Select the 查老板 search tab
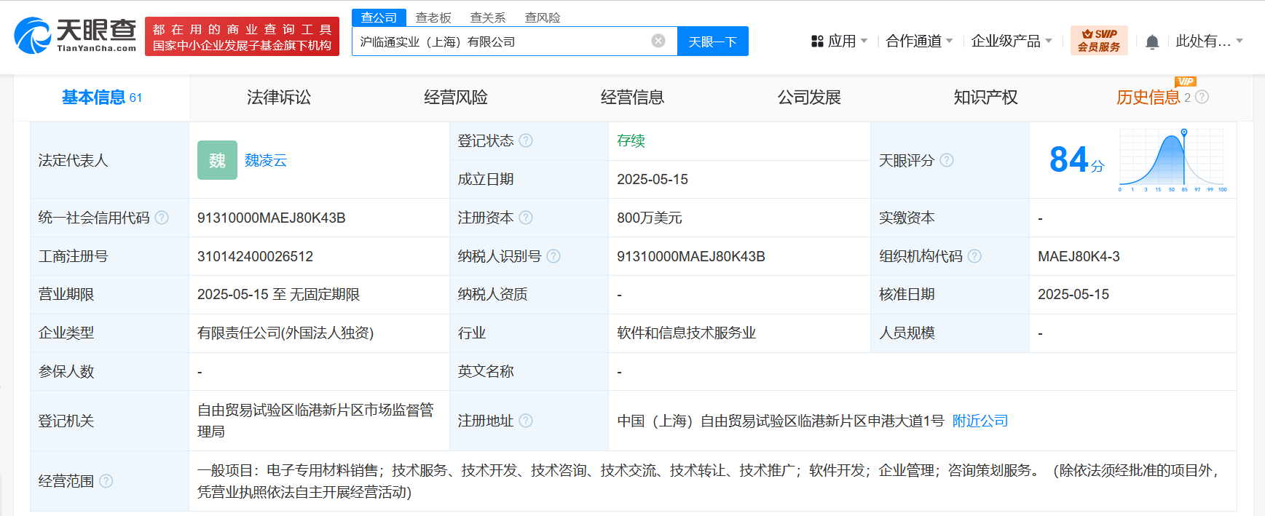The width and height of the screenshot is (1265, 516). pos(433,17)
